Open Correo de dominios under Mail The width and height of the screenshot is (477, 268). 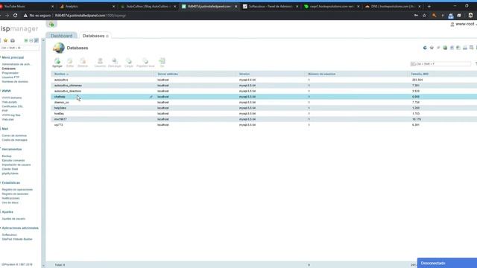point(14,135)
